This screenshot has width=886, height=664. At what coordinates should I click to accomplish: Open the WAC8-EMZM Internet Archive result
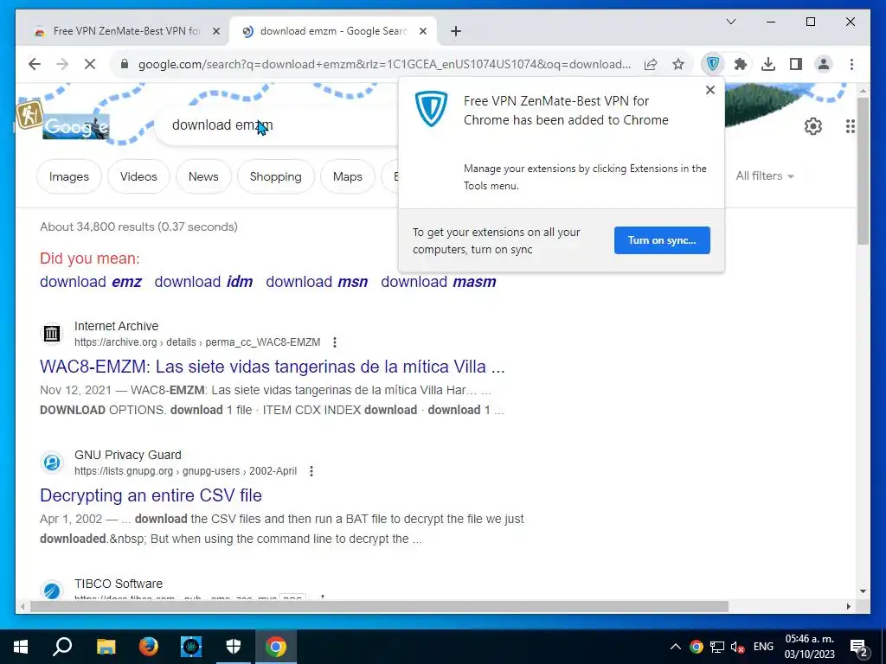[x=273, y=367]
